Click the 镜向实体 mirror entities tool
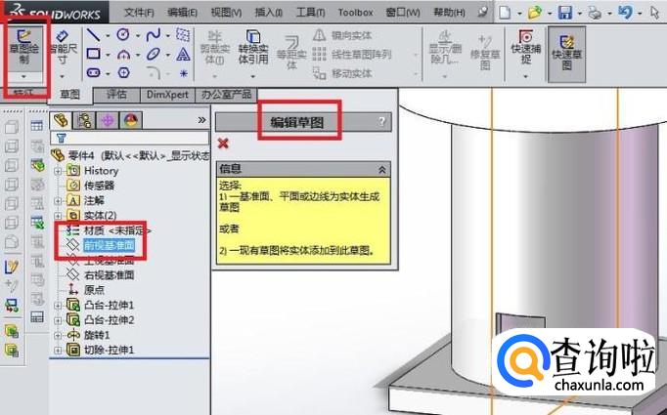The width and height of the screenshot is (667, 415). (342, 35)
